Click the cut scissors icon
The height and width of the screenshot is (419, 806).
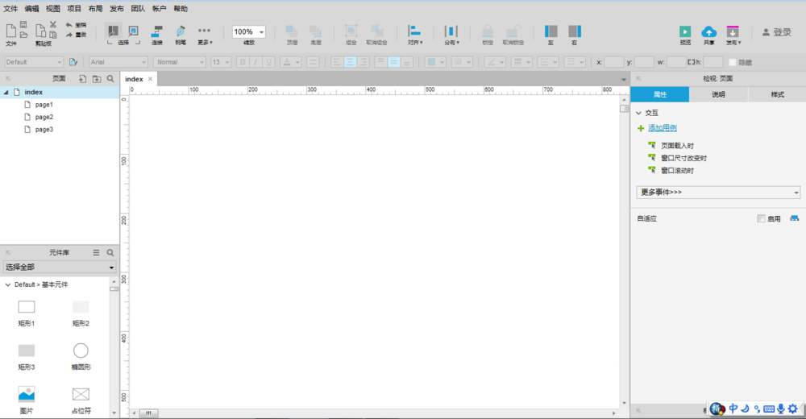53,24
